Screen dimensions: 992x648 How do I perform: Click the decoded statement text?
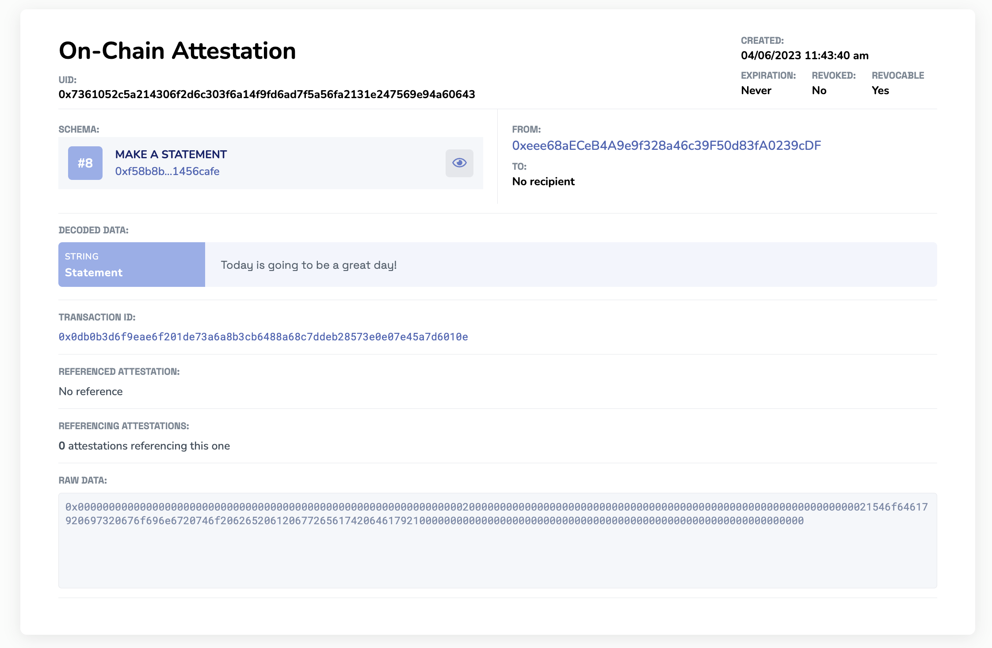[309, 264]
